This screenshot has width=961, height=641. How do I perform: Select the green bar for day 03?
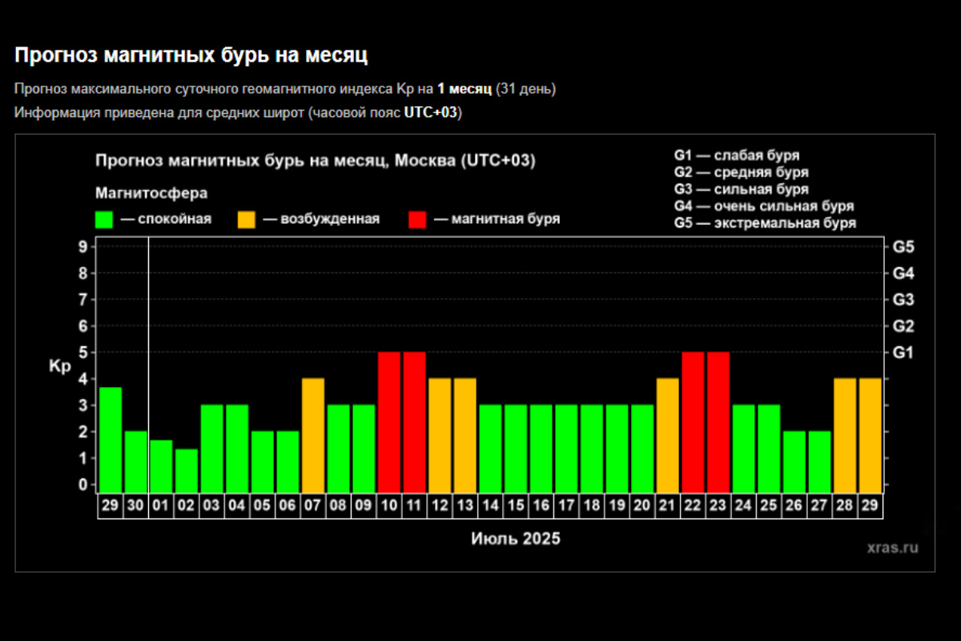211,449
